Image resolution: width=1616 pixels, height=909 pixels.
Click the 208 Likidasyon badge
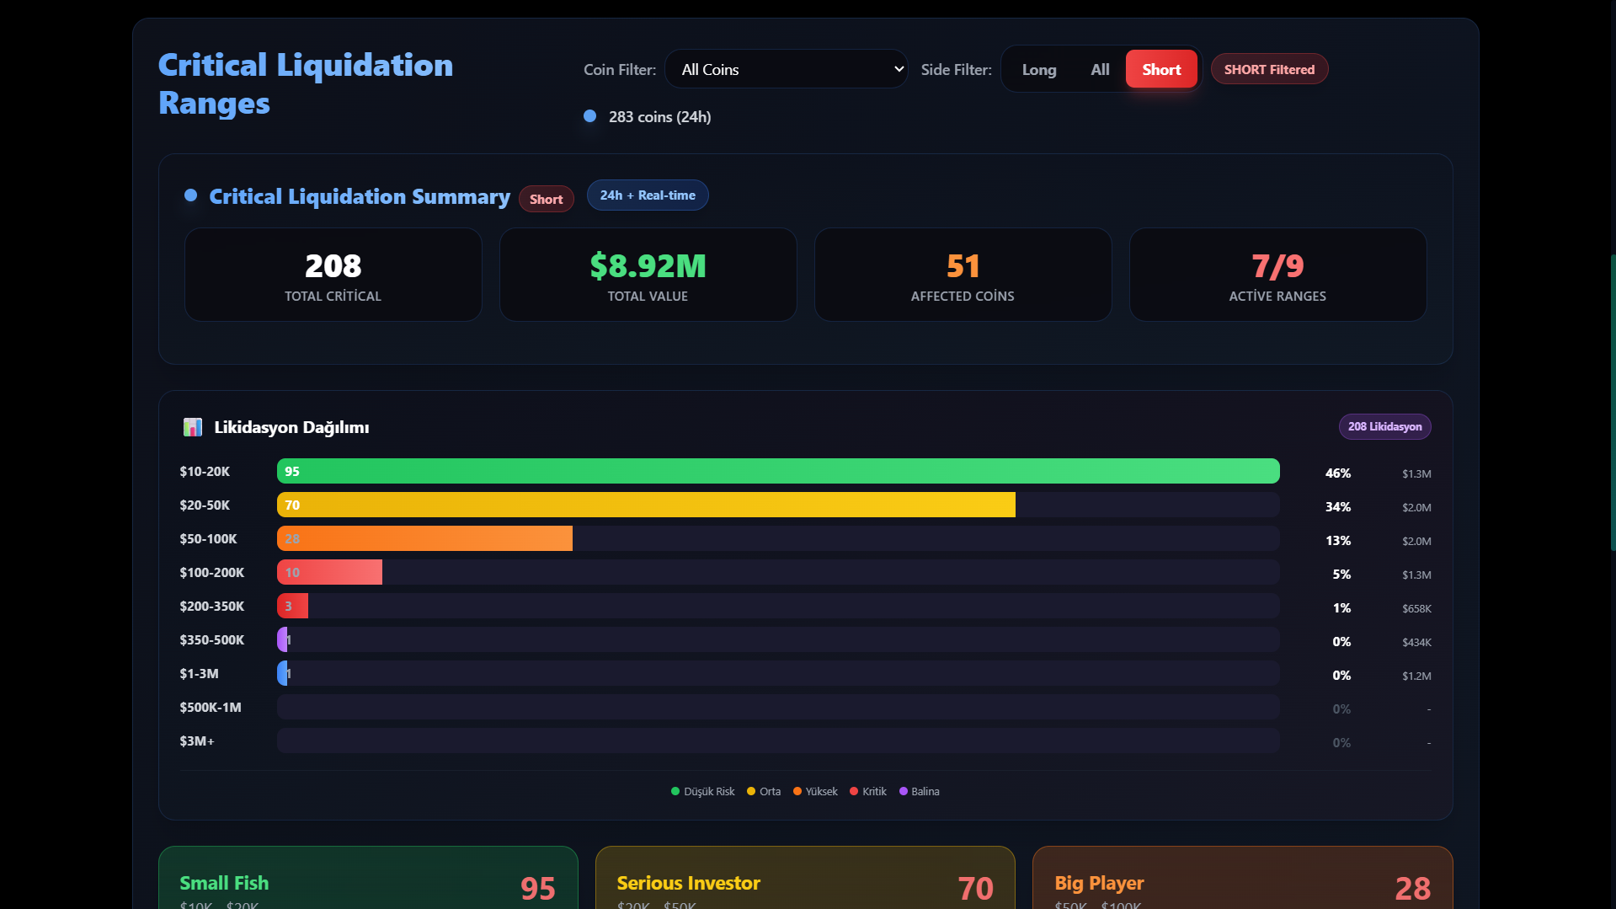pyautogui.click(x=1384, y=427)
